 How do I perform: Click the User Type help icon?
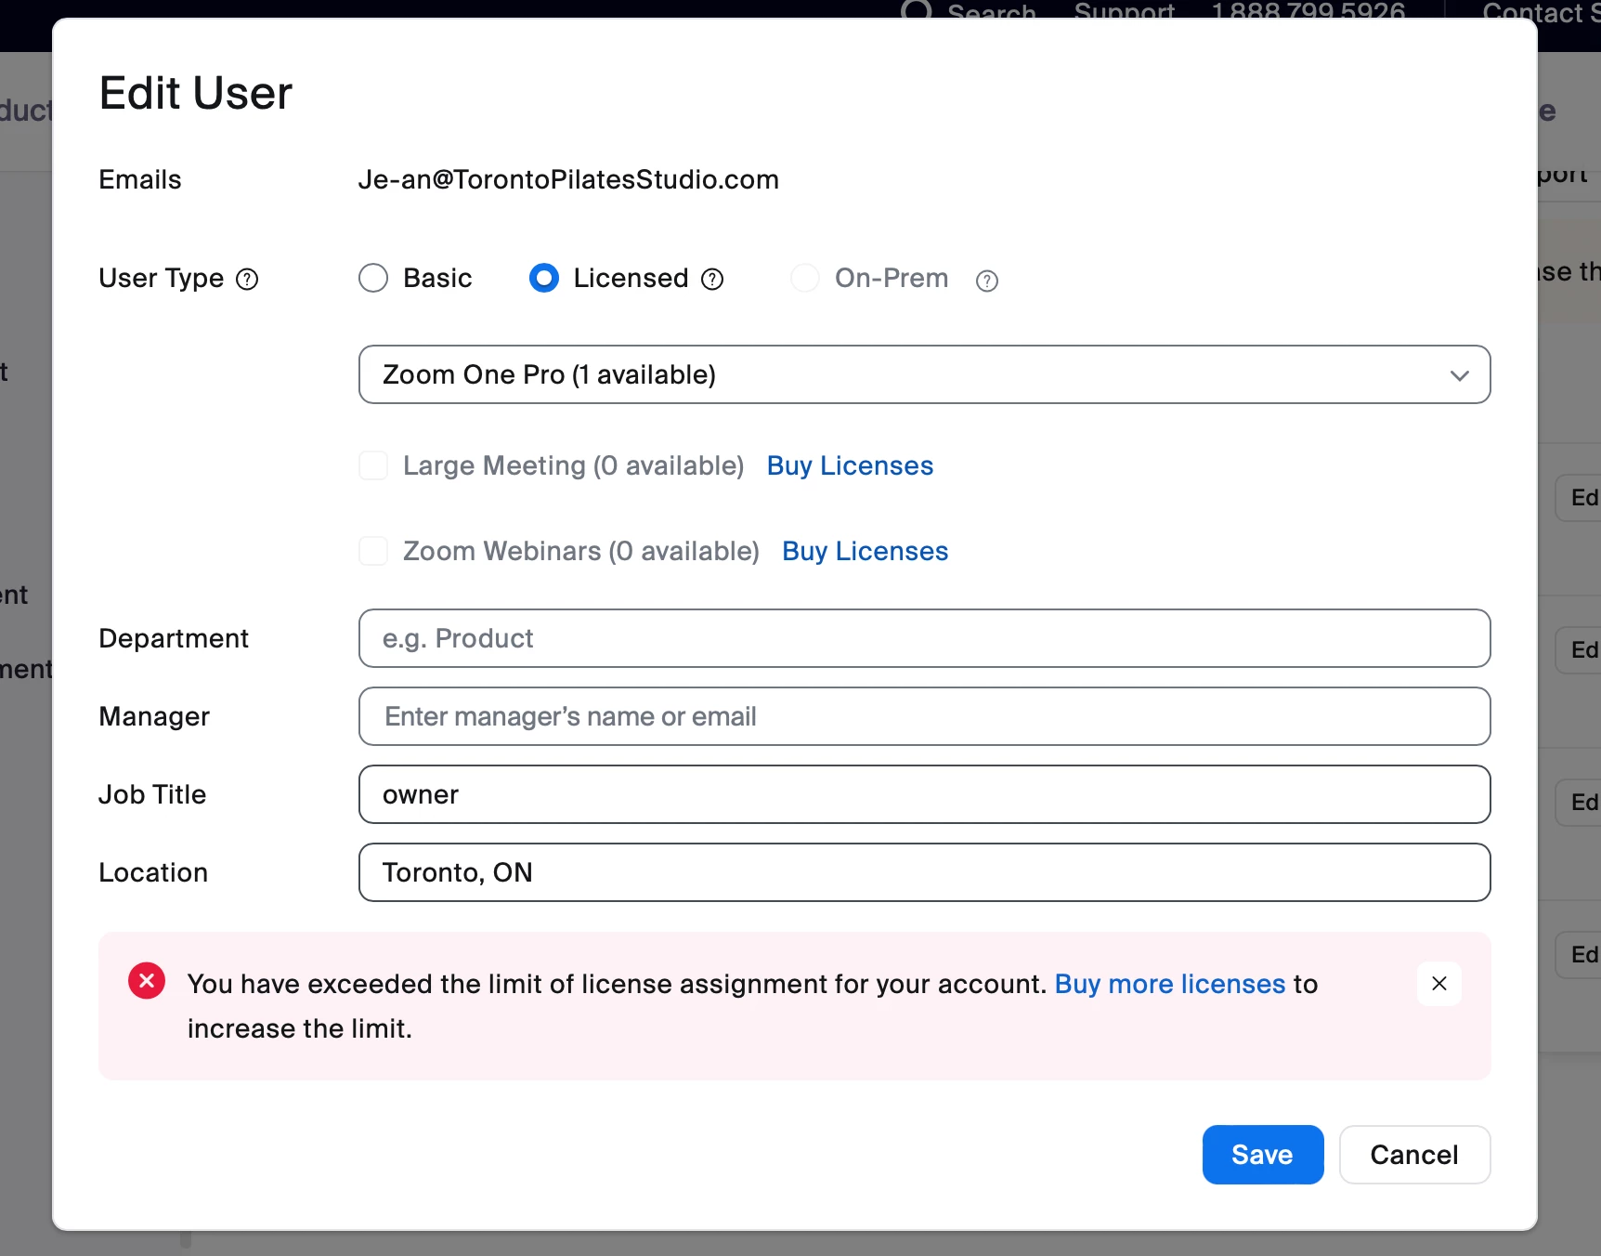(x=247, y=279)
